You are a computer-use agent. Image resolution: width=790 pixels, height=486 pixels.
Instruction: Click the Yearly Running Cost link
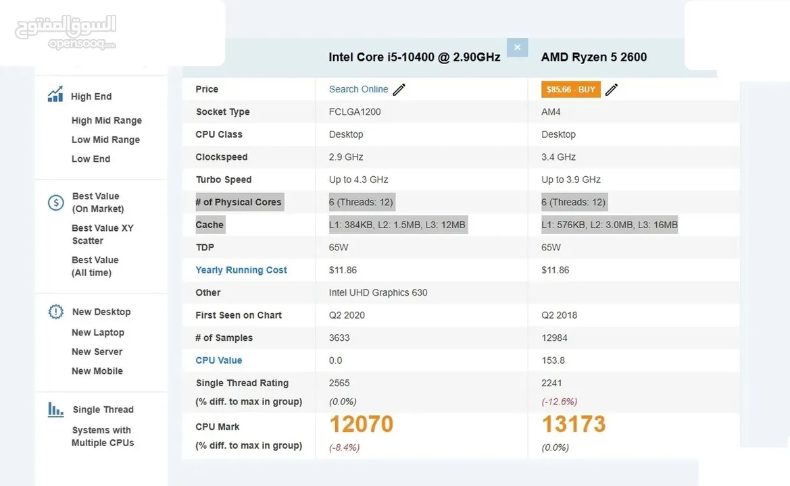pos(241,270)
